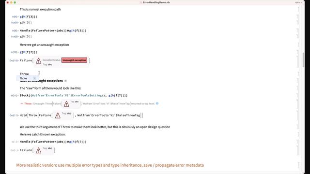Open info icon in Throw autocomplete popup
This screenshot has height=174, width=310.
pyautogui.click(x=34, y=78)
